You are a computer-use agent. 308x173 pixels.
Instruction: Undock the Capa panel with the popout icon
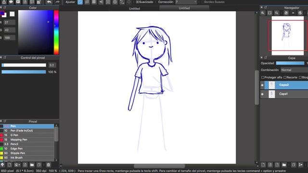(266, 58)
